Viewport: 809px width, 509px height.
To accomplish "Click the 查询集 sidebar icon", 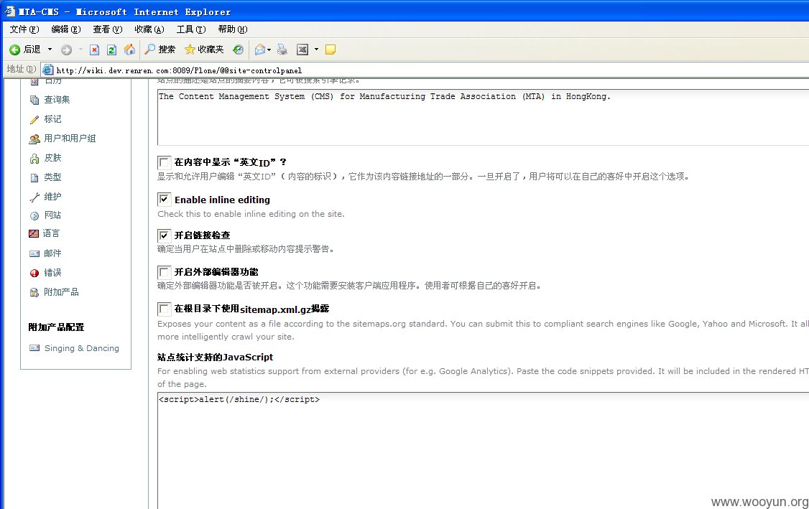I will tap(34, 100).
